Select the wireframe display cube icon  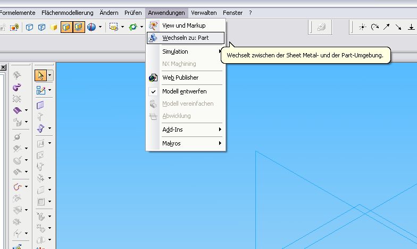pos(29,27)
